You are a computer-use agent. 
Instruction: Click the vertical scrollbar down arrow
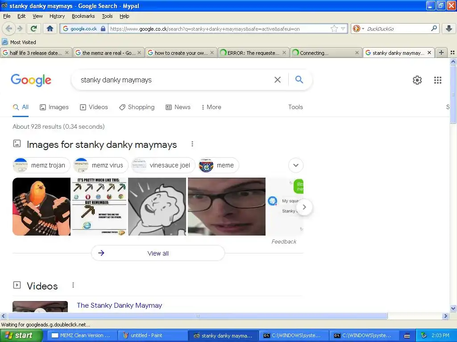453,309
